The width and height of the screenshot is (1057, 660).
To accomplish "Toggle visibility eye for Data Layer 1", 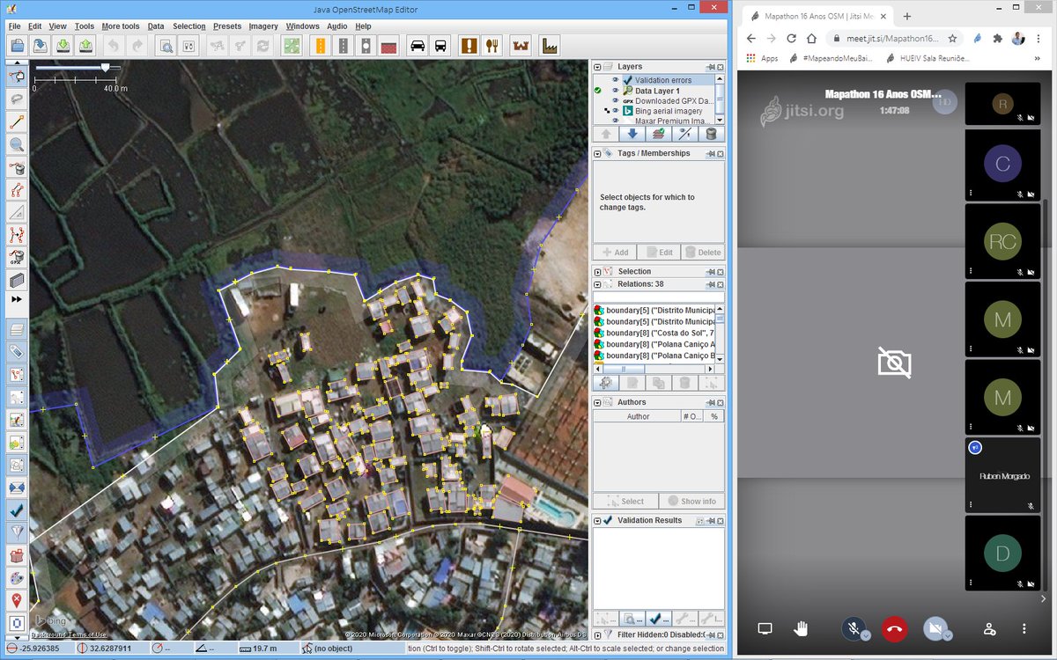I will pyautogui.click(x=616, y=91).
